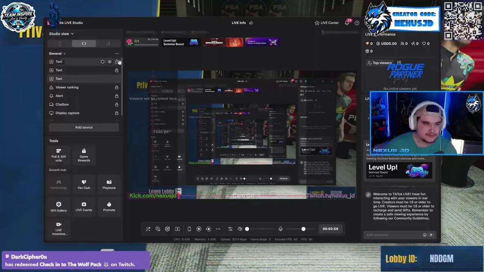Unlock the Chatbox source
This screenshot has height=272, width=484.
(x=117, y=105)
